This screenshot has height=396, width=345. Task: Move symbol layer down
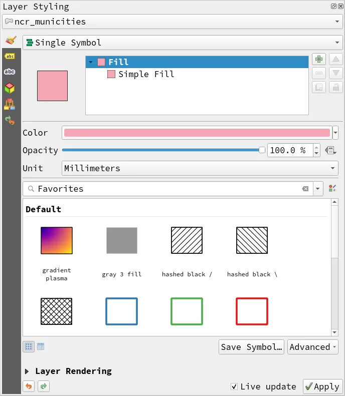(x=335, y=73)
